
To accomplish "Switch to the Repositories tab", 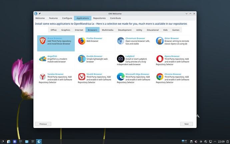I will click(x=99, y=18).
